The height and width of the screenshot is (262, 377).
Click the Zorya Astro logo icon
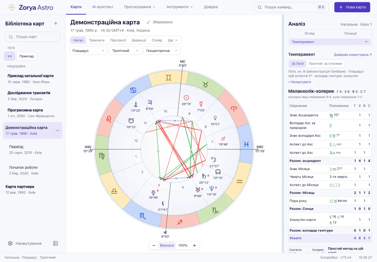coord(11,7)
